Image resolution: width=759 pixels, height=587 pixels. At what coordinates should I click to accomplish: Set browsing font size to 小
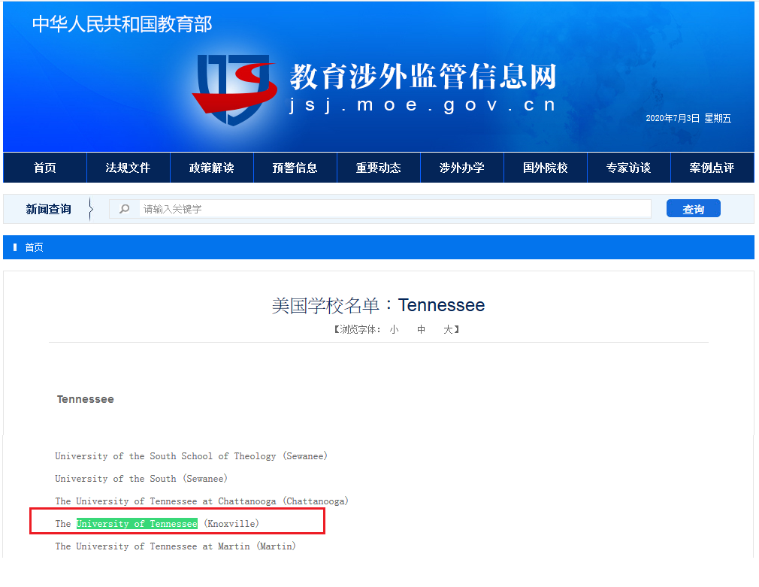click(x=394, y=329)
